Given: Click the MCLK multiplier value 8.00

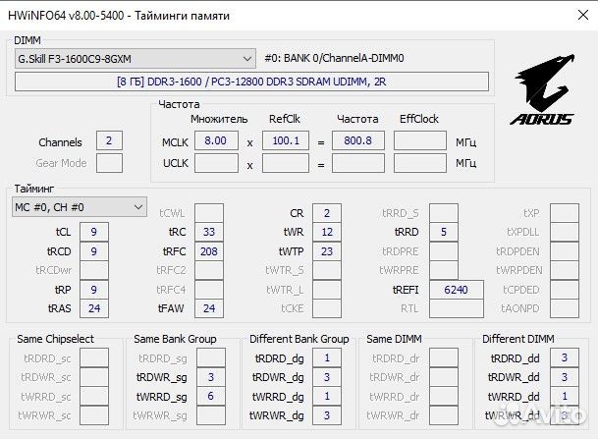Looking at the screenshot, I should [216, 140].
